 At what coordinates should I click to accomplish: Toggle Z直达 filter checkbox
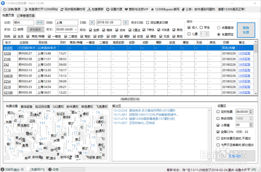(x=130, y=30)
